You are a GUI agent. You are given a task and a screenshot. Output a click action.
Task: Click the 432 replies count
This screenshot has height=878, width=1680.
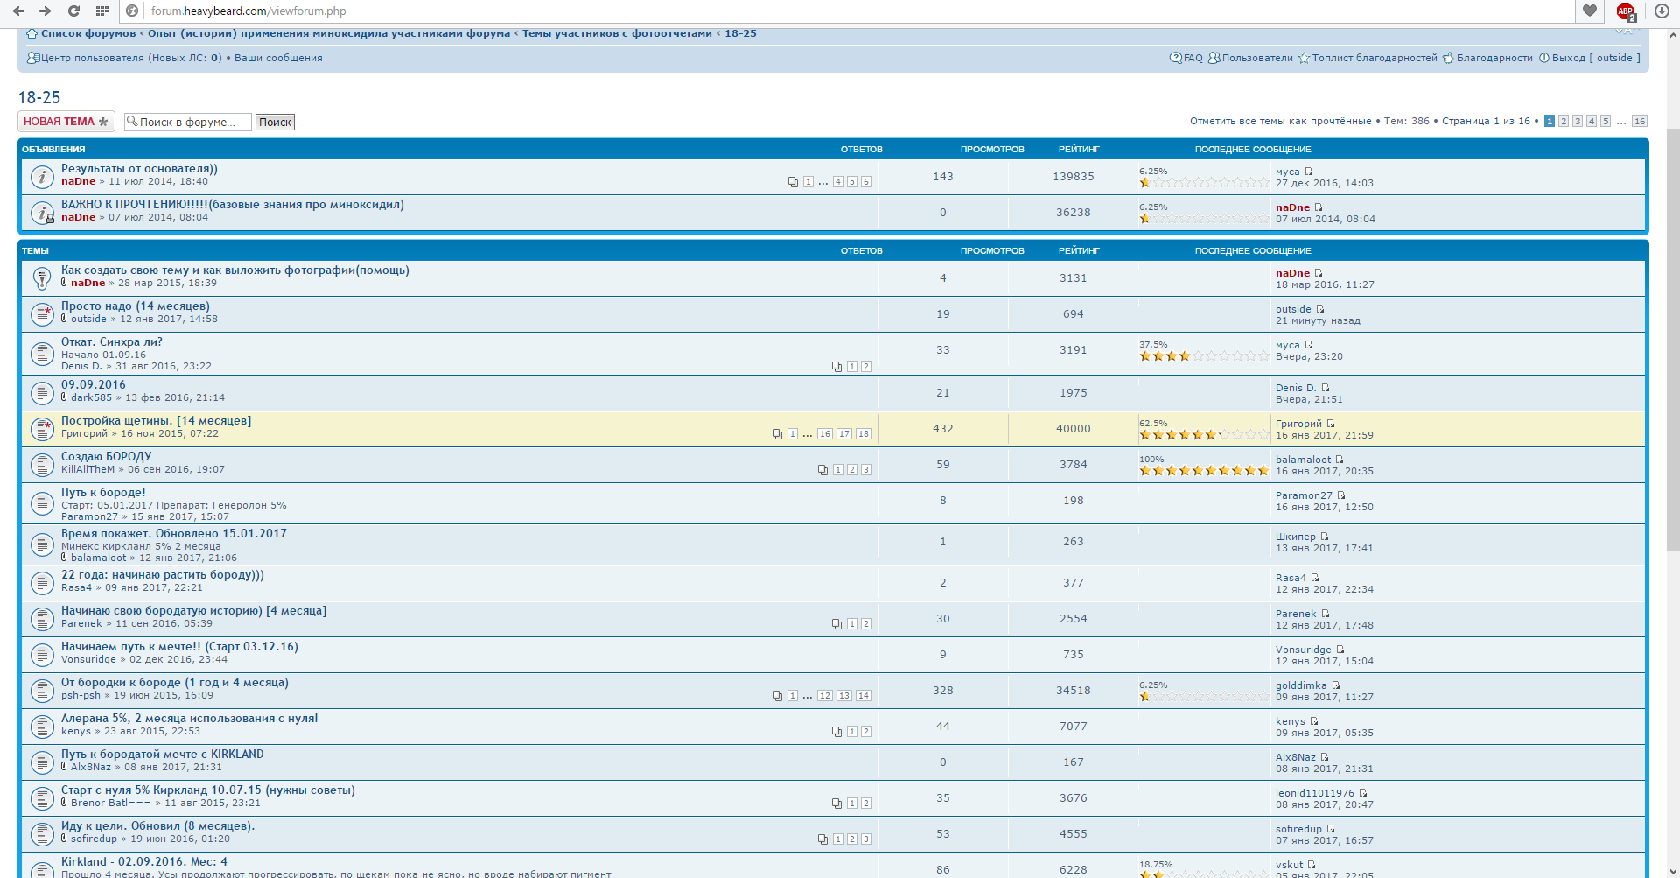tap(943, 429)
